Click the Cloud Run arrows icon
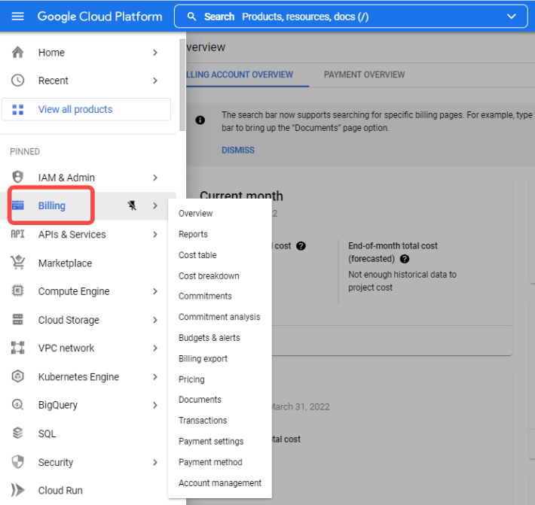 click(x=18, y=491)
